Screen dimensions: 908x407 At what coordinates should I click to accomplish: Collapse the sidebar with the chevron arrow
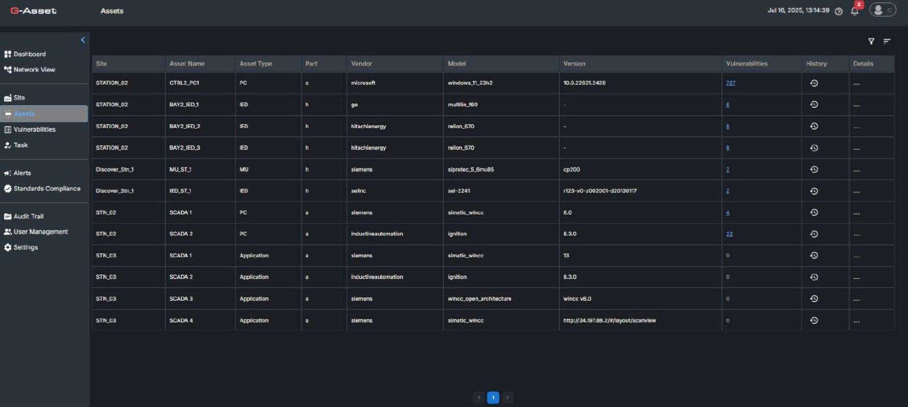pyautogui.click(x=83, y=40)
